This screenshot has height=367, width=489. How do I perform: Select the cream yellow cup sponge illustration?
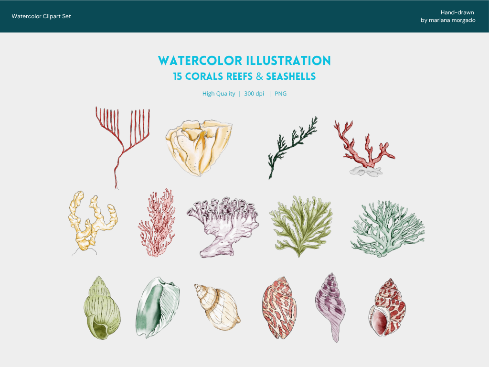click(x=199, y=148)
